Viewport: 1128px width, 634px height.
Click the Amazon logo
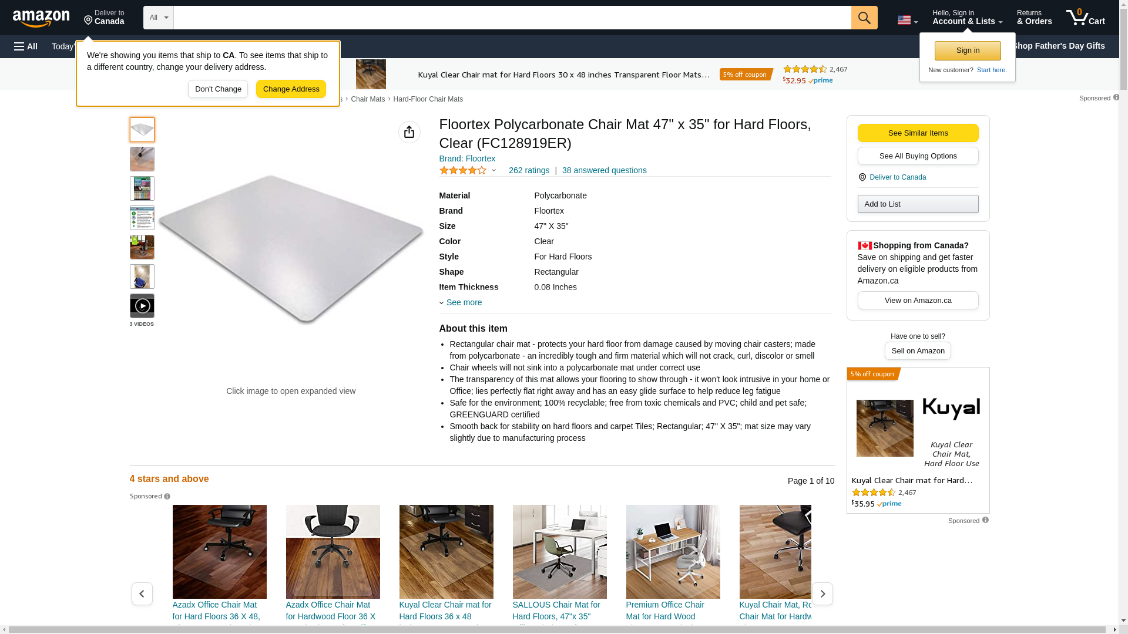(41, 18)
